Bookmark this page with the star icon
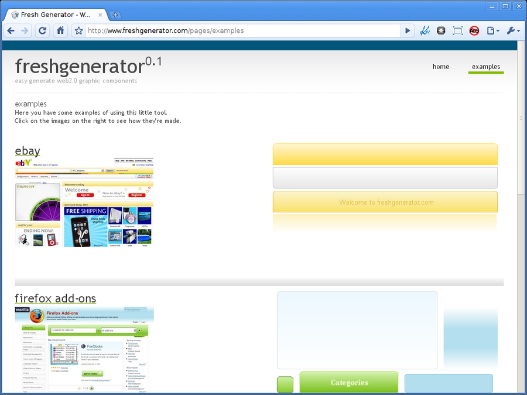 [x=78, y=31]
